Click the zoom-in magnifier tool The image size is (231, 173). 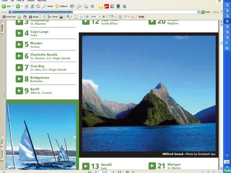click(x=68, y=17)
